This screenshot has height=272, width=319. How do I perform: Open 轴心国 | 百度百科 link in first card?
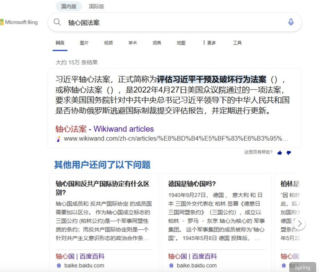(x=80, y=257)
